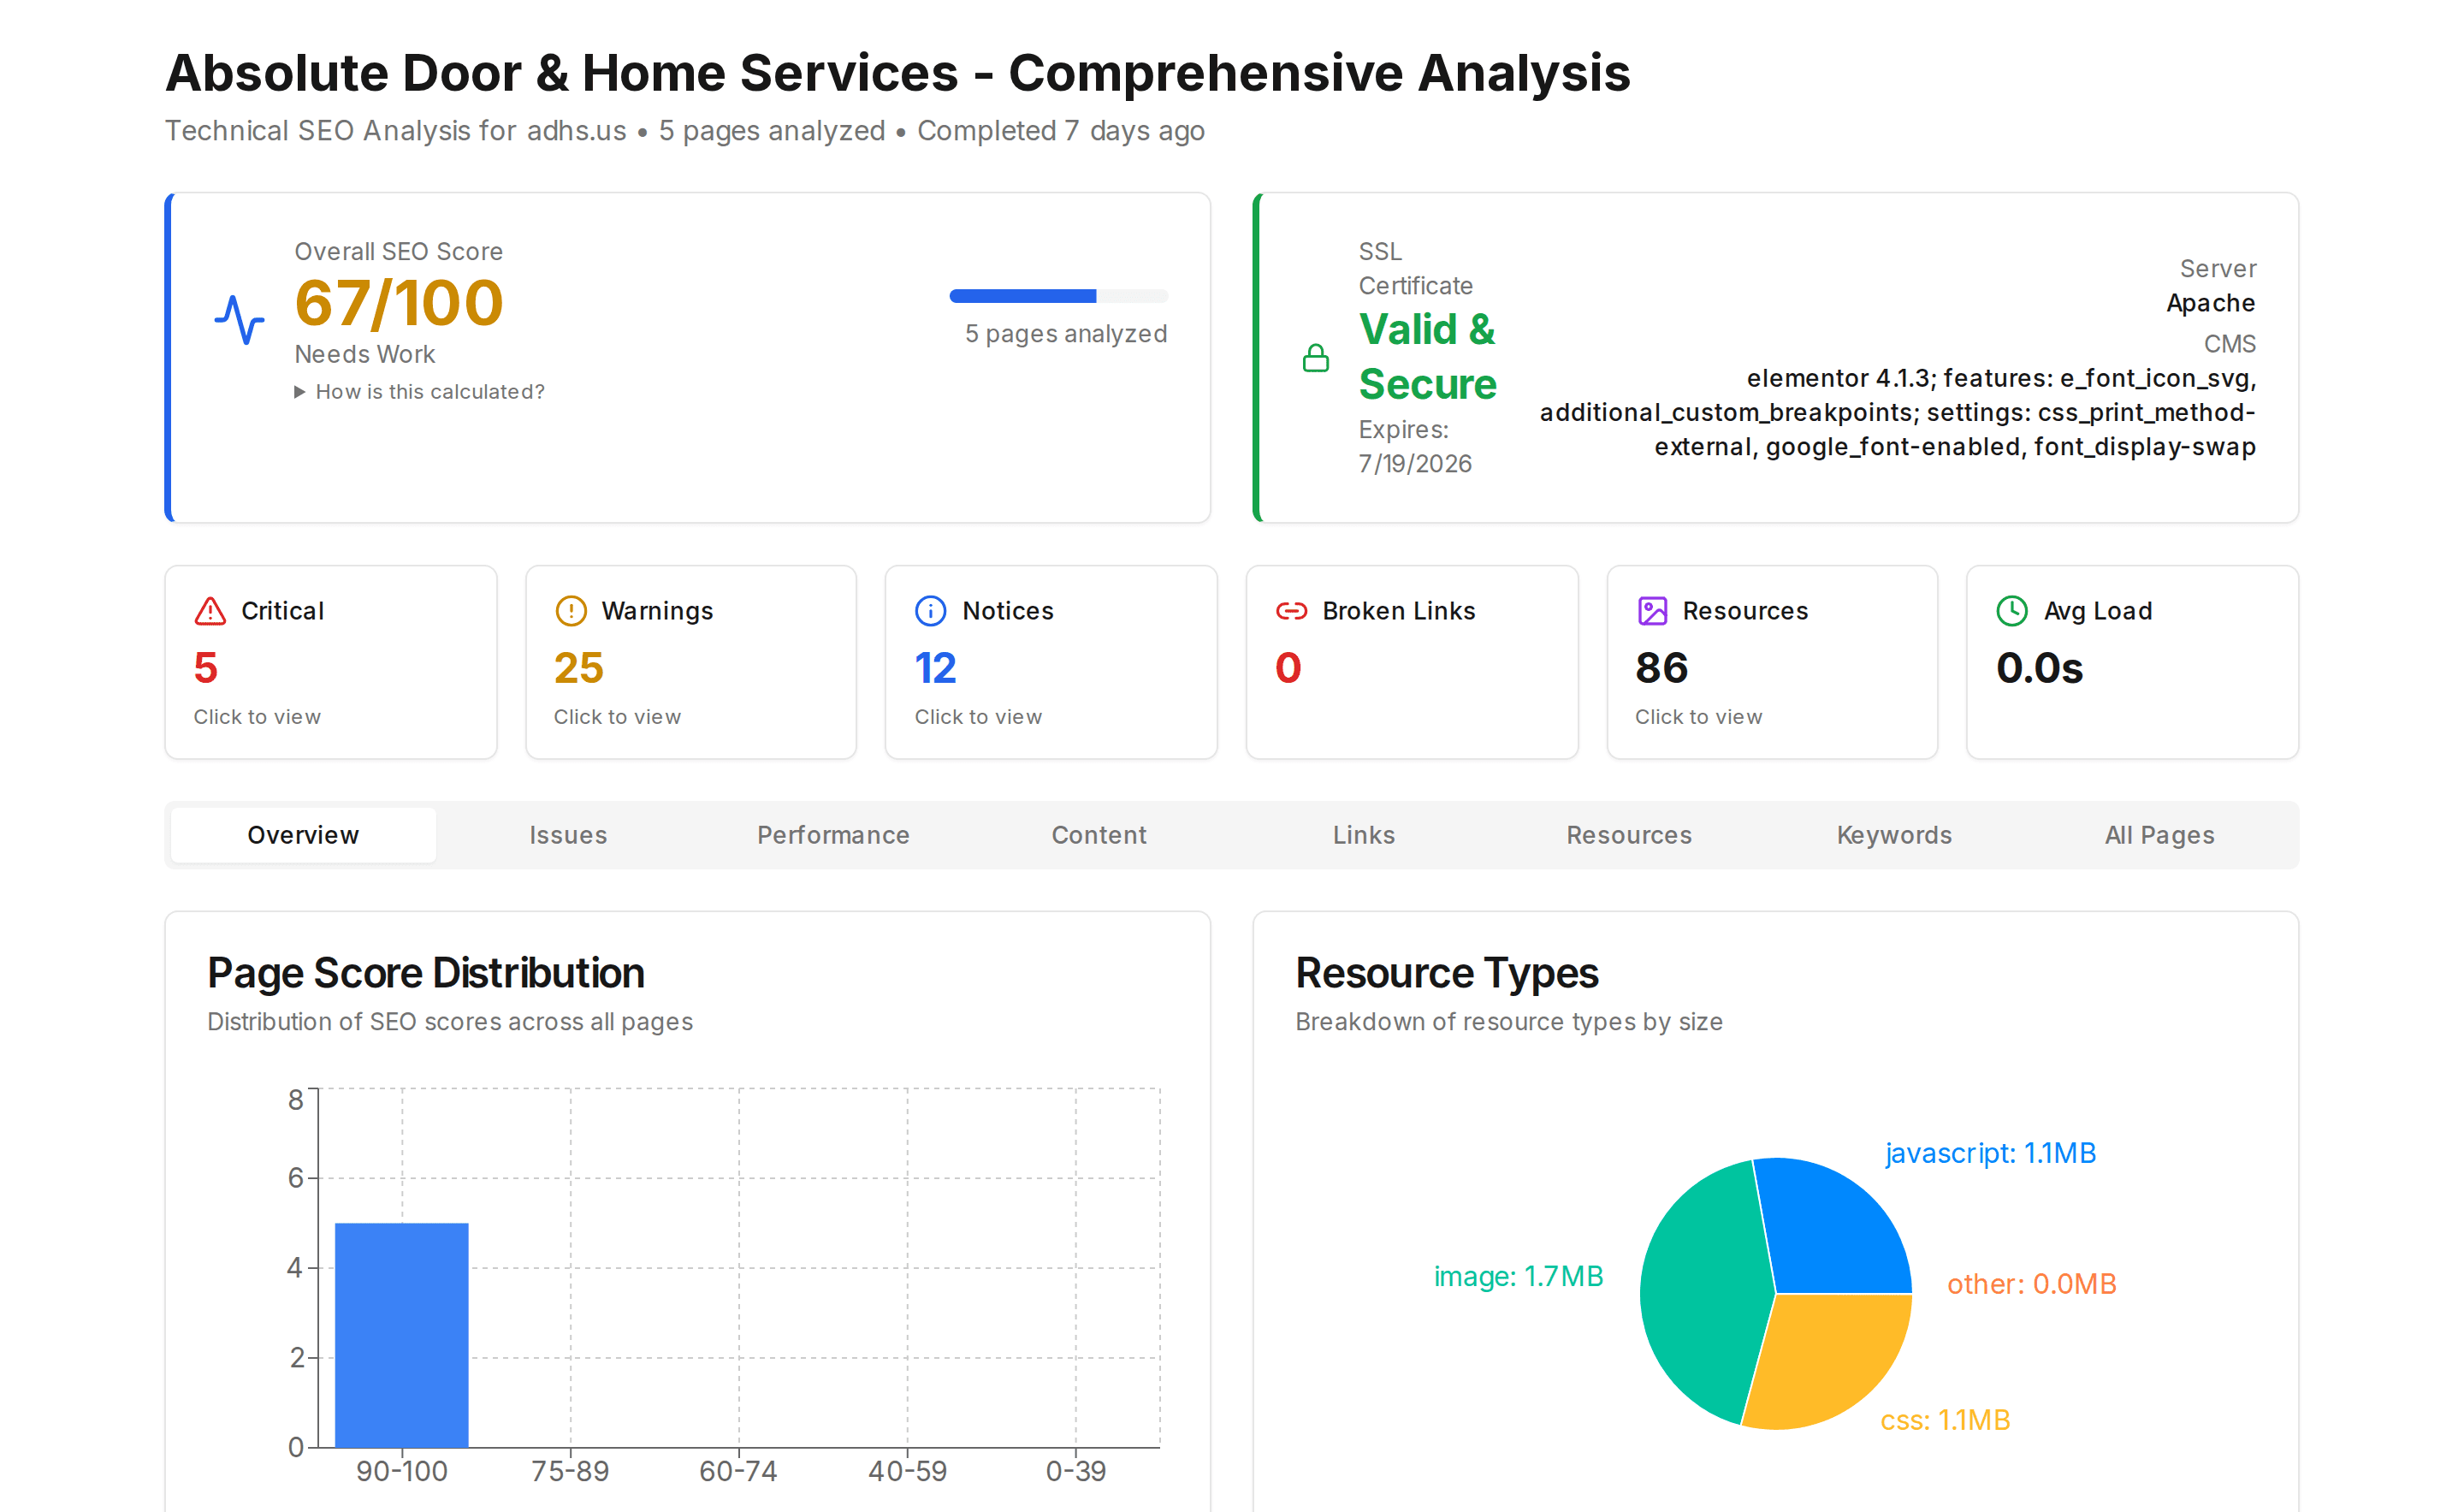This screenshot has width=2464, height=1512.
Task: Click the 'other: 0.0MB' chart label
Action: tap(2031, 1284)
